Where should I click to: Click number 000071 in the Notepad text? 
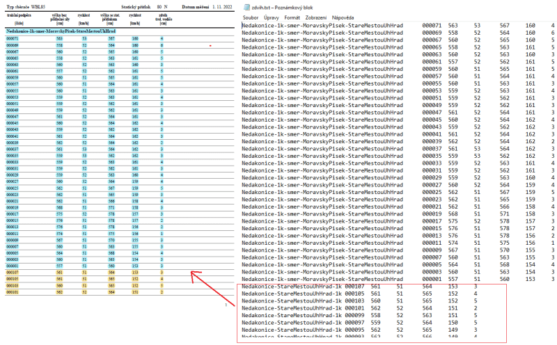(x=432, y=26)
